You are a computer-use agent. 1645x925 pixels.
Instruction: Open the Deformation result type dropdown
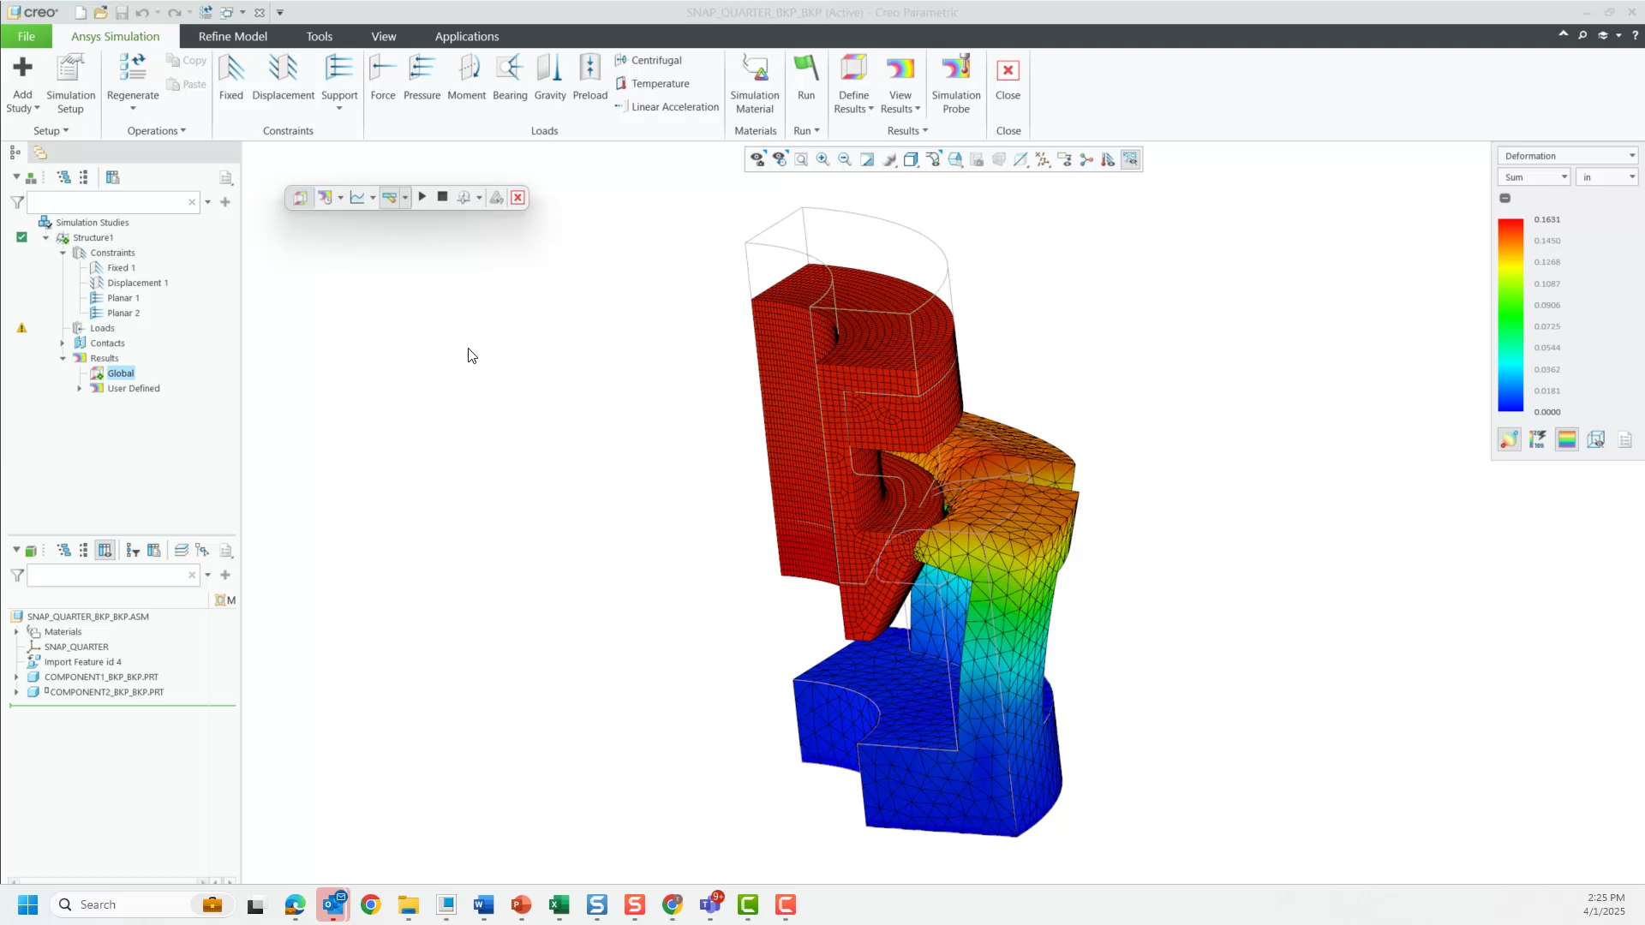point(1567,156)
